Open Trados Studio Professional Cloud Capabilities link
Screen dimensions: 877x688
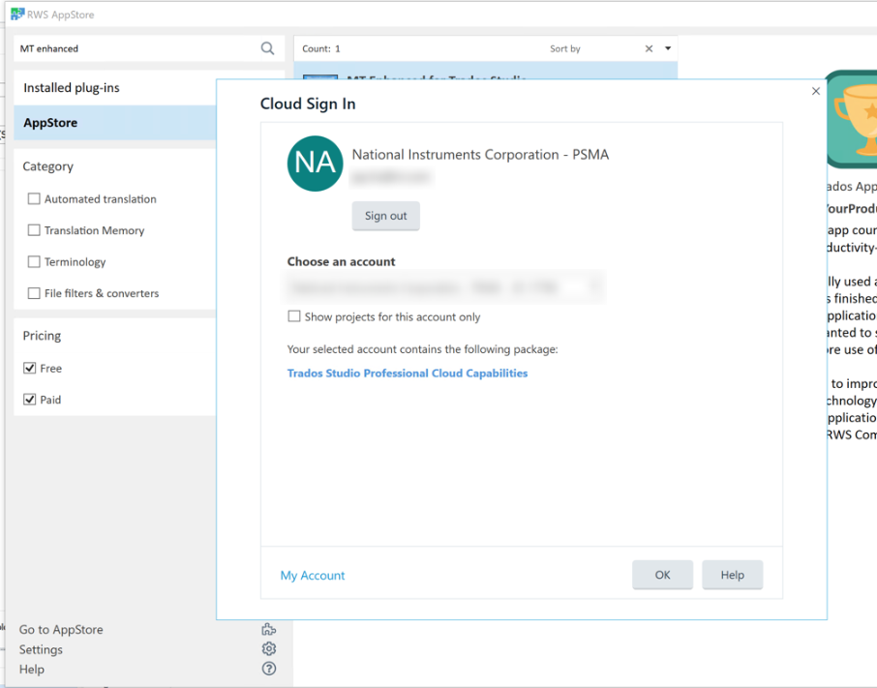[408, 373]
